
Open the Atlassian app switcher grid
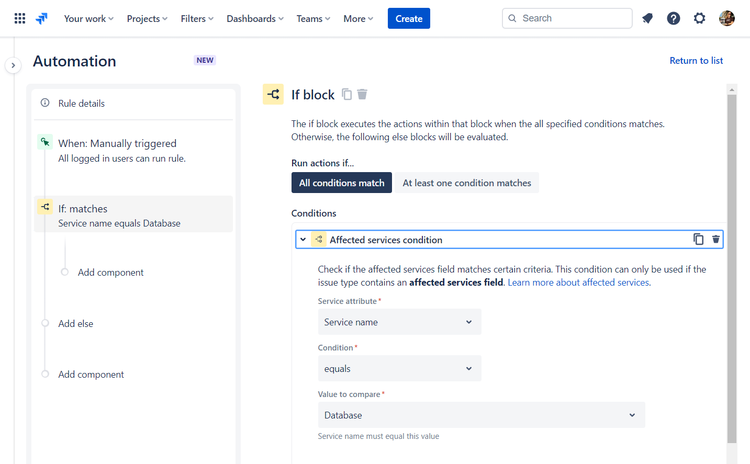tap(19, 18)
